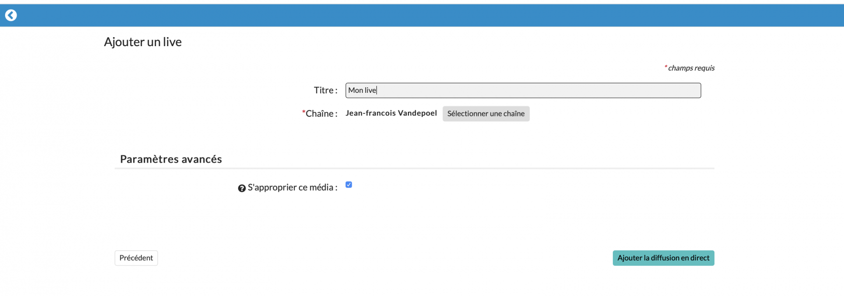Place cursor in the Mon live text

click(362, 90)
